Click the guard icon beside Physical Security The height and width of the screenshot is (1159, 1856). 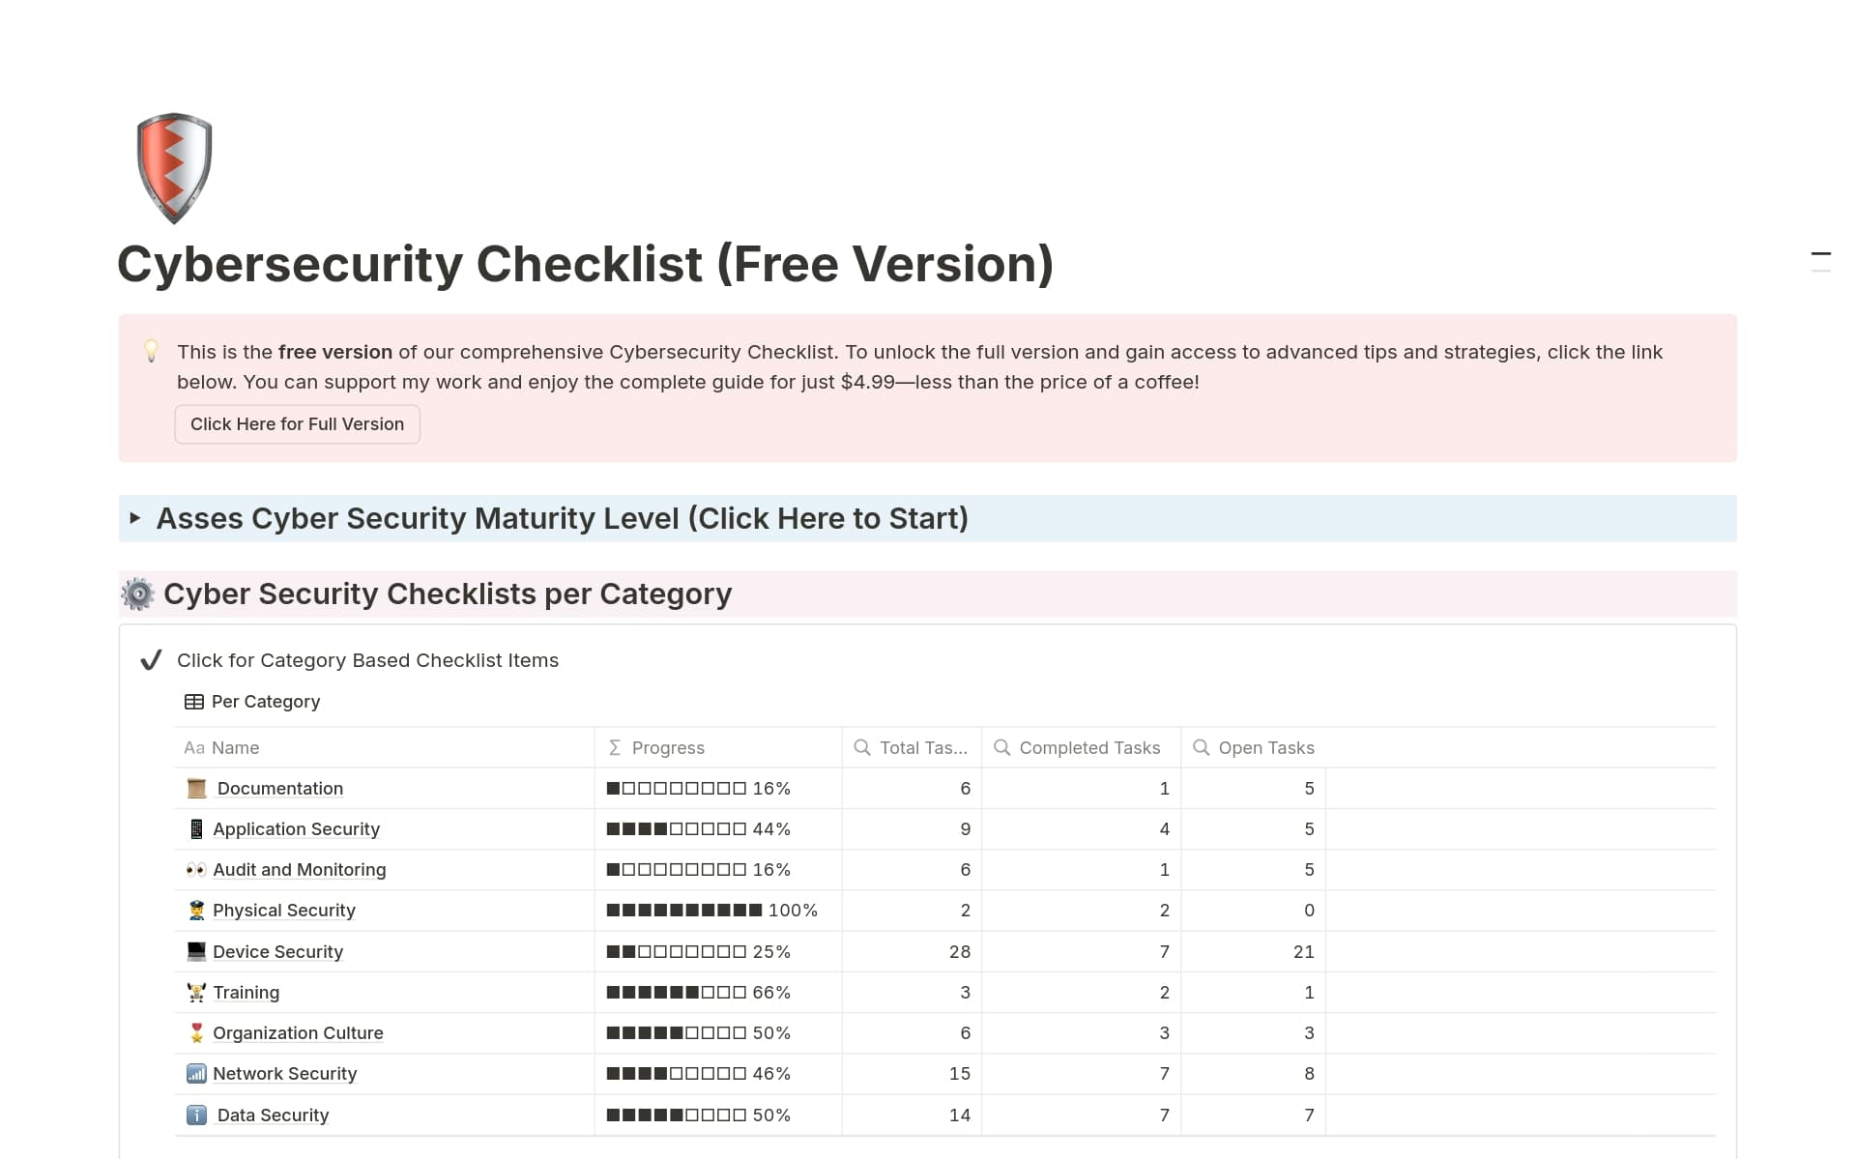(196, 910)
